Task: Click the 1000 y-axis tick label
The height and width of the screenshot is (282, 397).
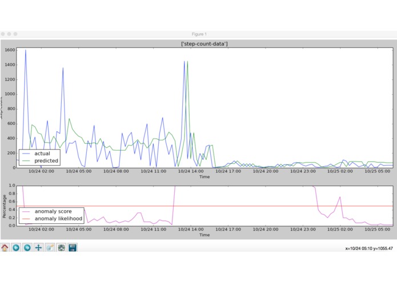Action: coord(10,94)
